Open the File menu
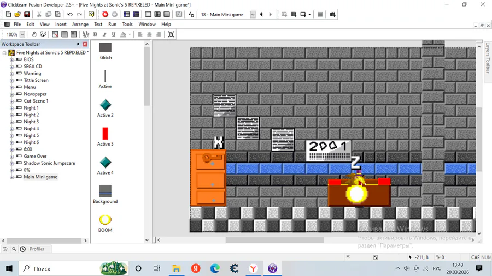This screenshot has width=492, height=276. click(x=17, y=24)
